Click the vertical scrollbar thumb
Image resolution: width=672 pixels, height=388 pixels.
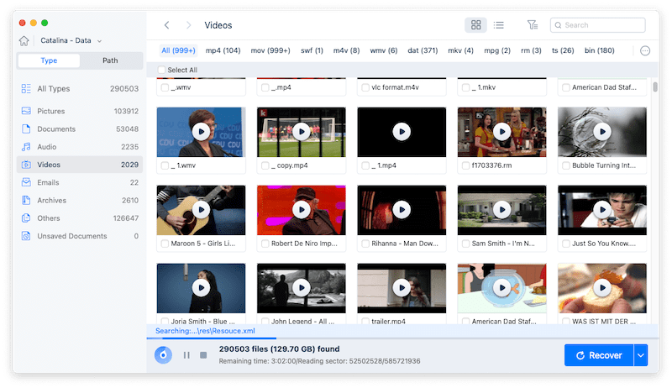click(x=655, y=87)
